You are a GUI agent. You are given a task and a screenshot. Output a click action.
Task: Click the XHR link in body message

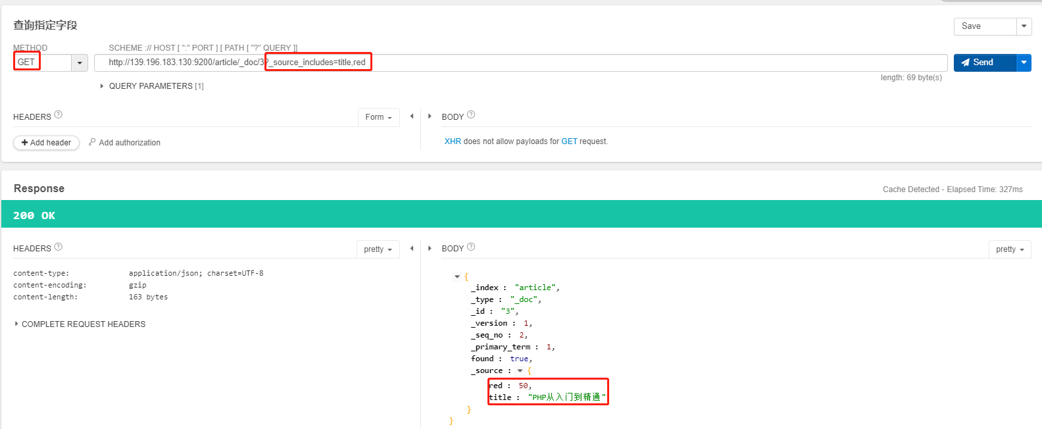tap(453, 141)
